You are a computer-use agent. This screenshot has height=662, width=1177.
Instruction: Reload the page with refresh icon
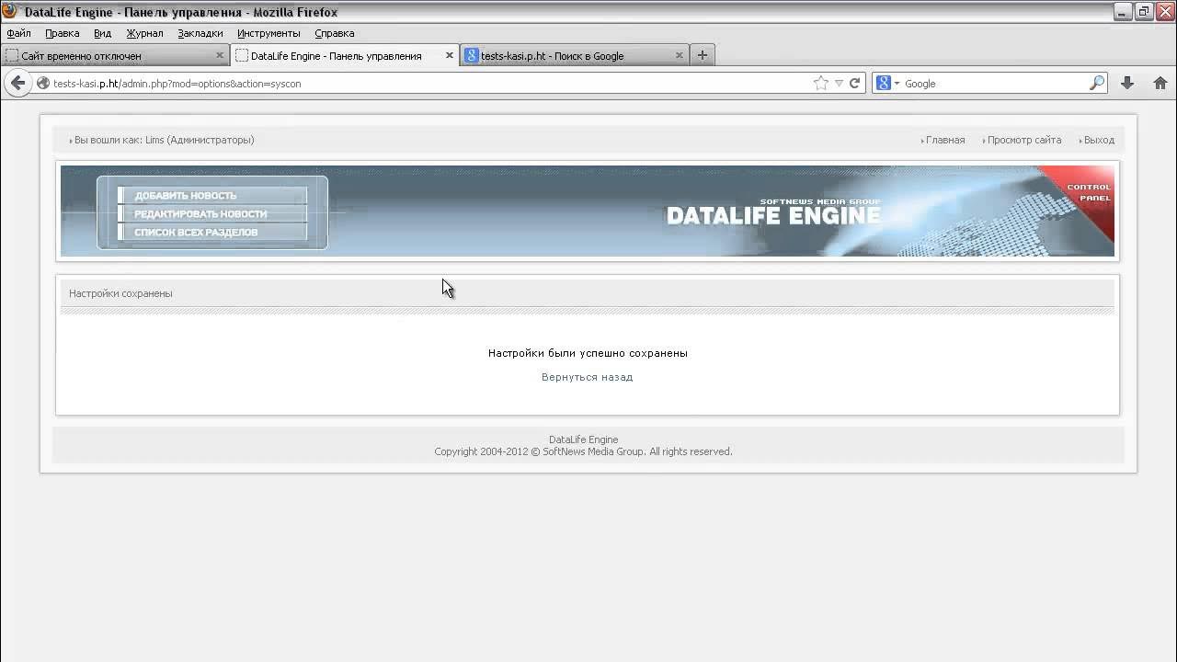tap(854, 83)
